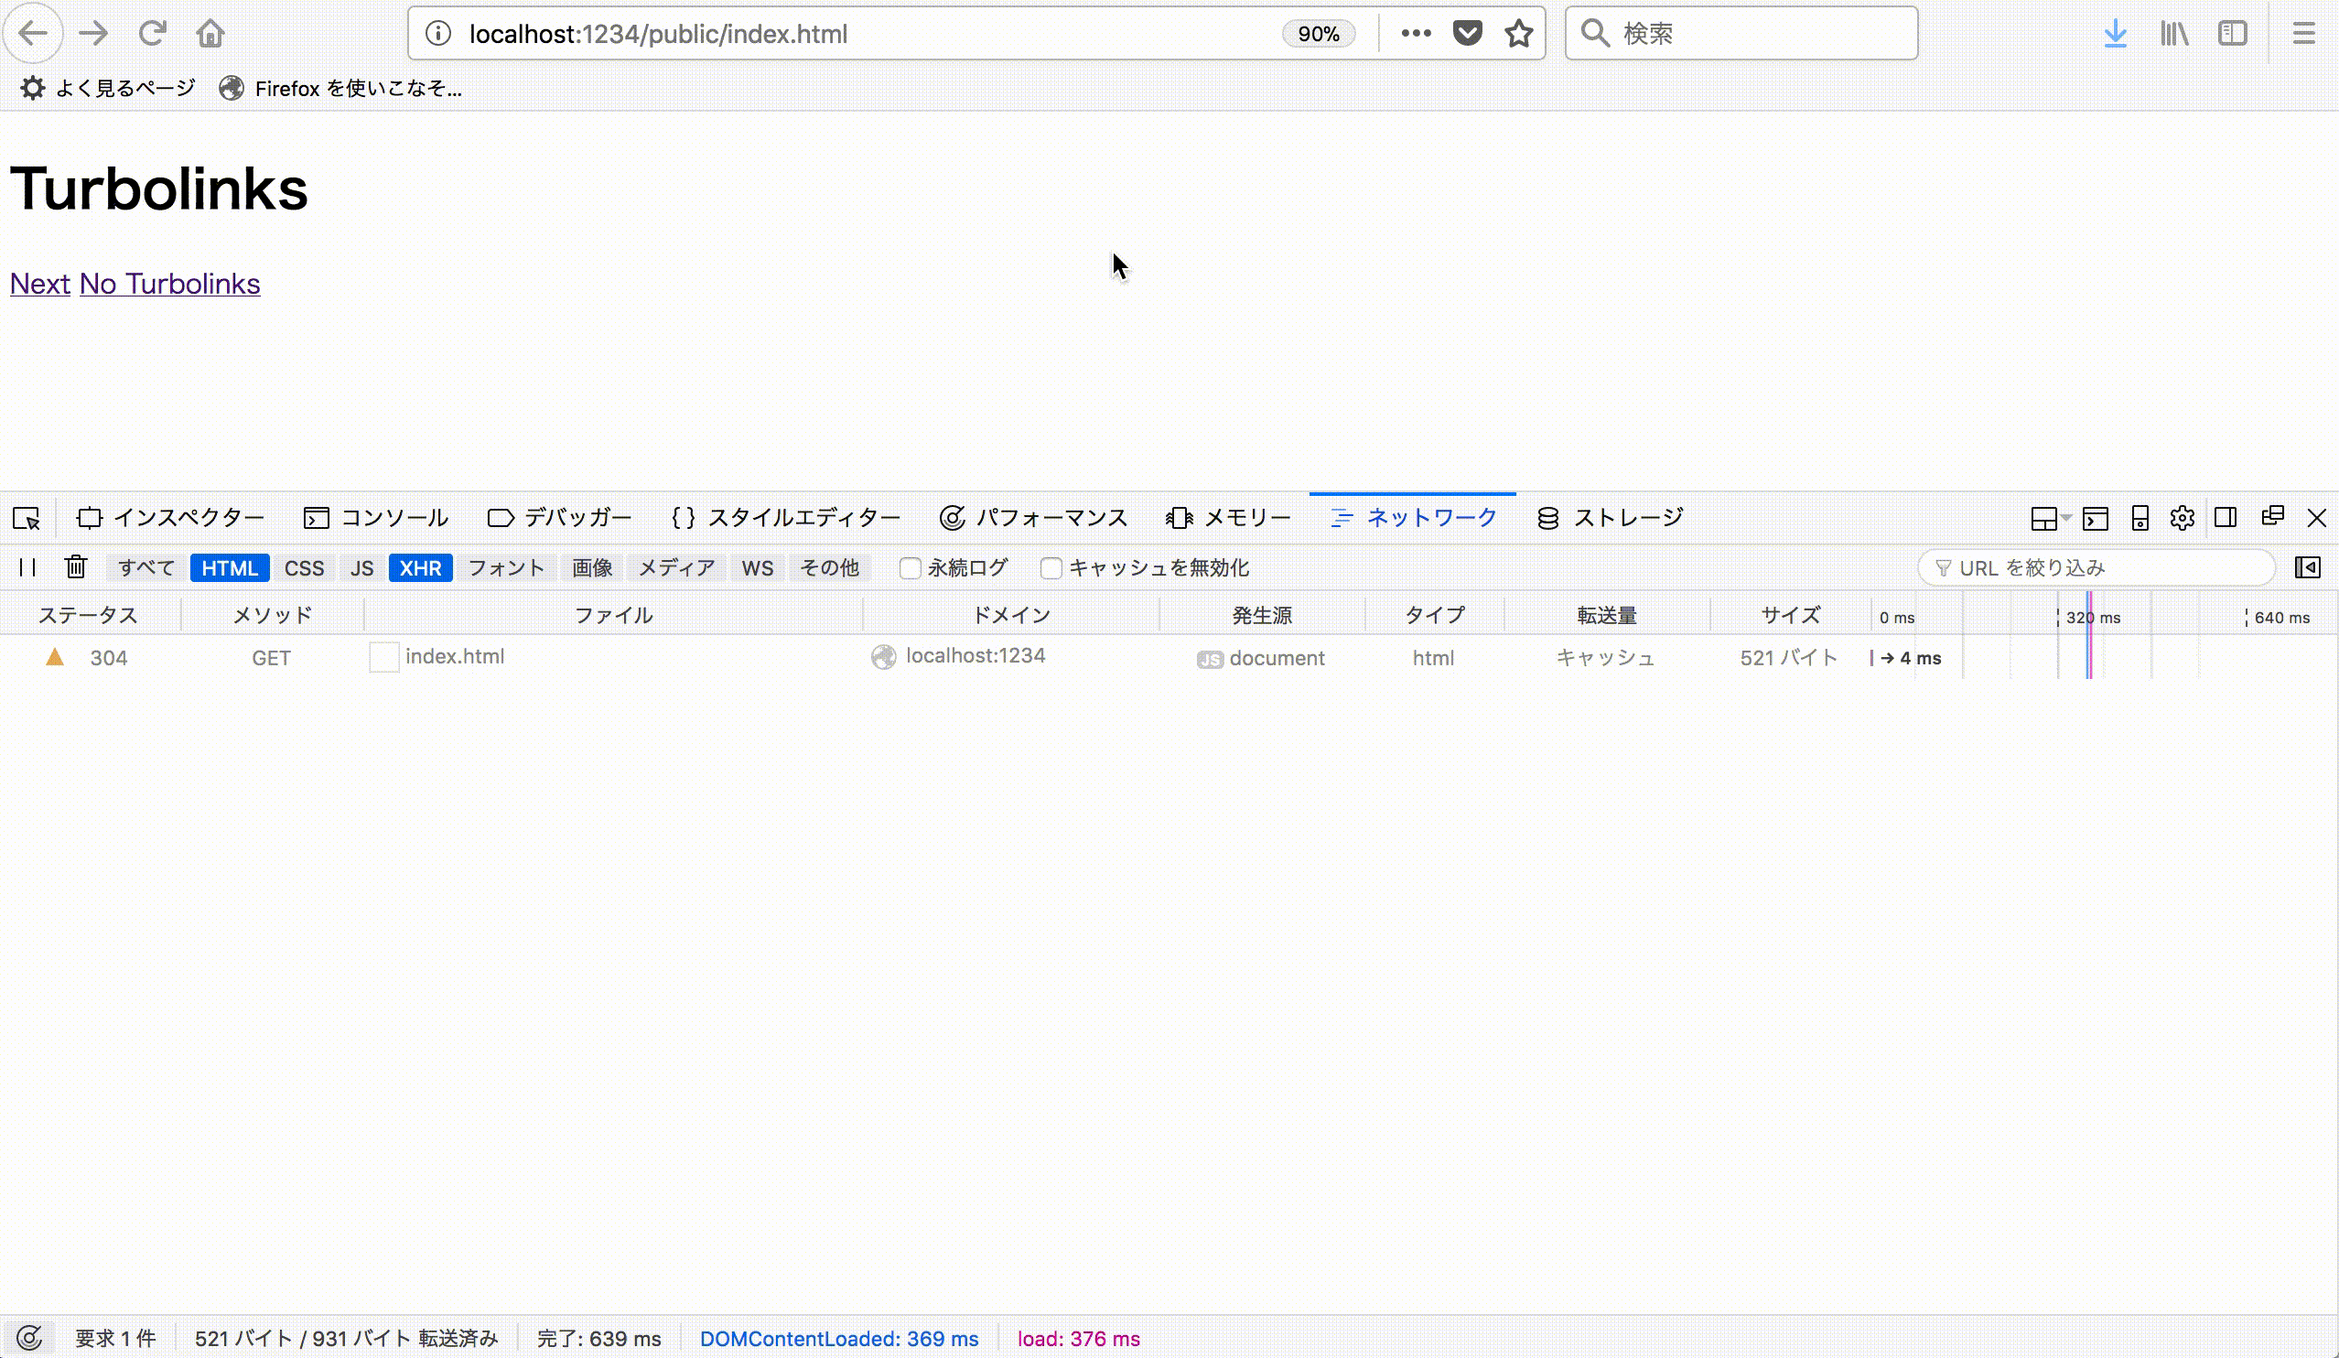The width and height of the screenshot is (2339, 1358).
Task: Select the JS network filter tab
Action: click(x=362, y=567)
